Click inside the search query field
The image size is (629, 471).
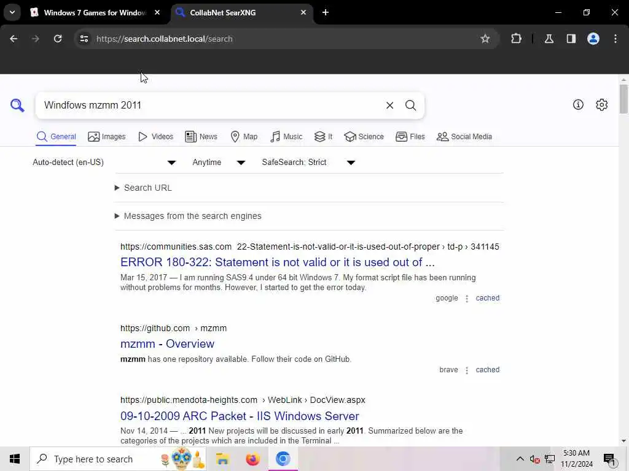click(x=211, y=105)
